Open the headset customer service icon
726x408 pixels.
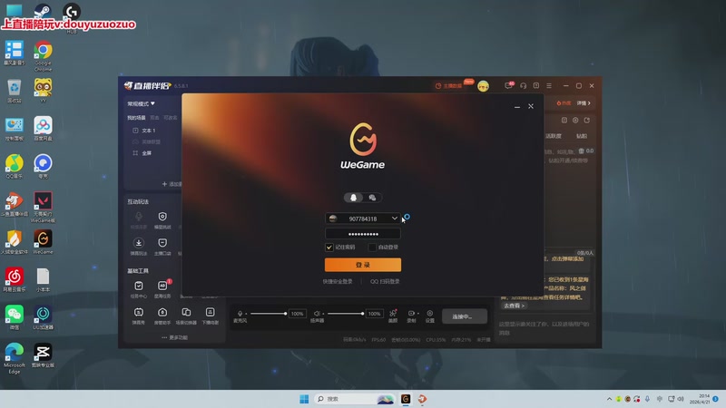pyautogui.click(x=524, y=85)
